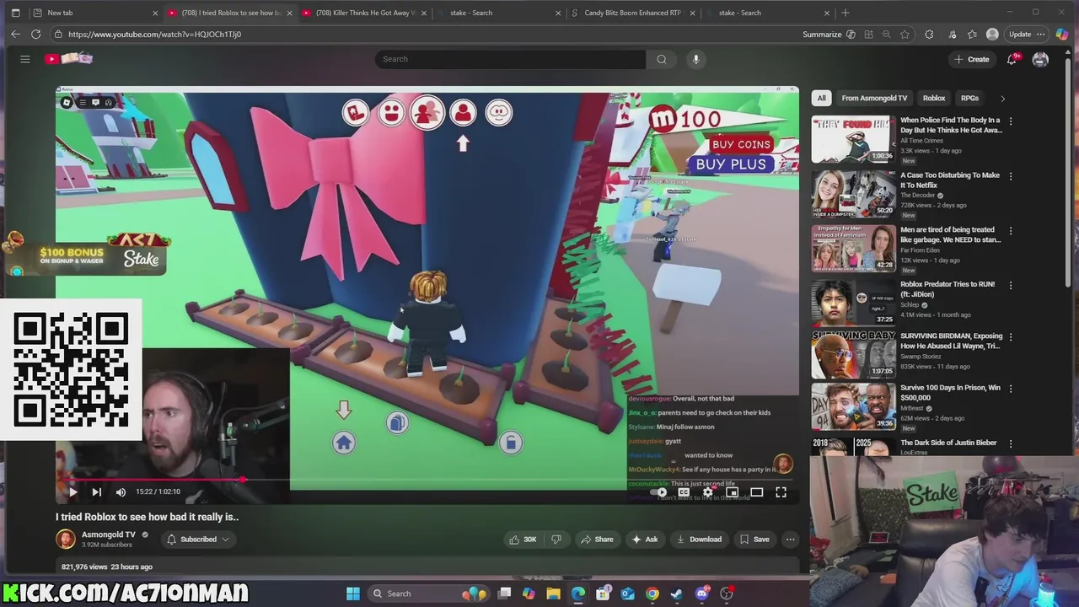Open YouTube hamburger guide menu

[25, 59]
